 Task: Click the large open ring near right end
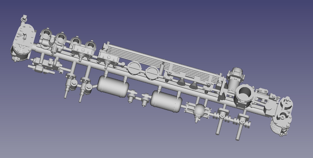click(245, 93)
